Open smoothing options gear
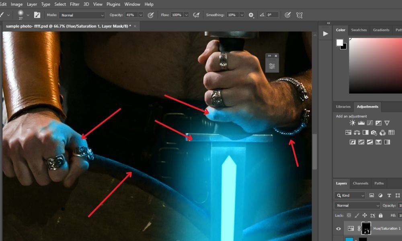The image size is (402, 241). coord(251,15)
